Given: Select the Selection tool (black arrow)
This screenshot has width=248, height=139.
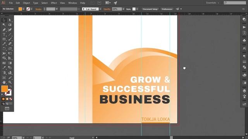Looking at the screenshot, I should point(4,20).
